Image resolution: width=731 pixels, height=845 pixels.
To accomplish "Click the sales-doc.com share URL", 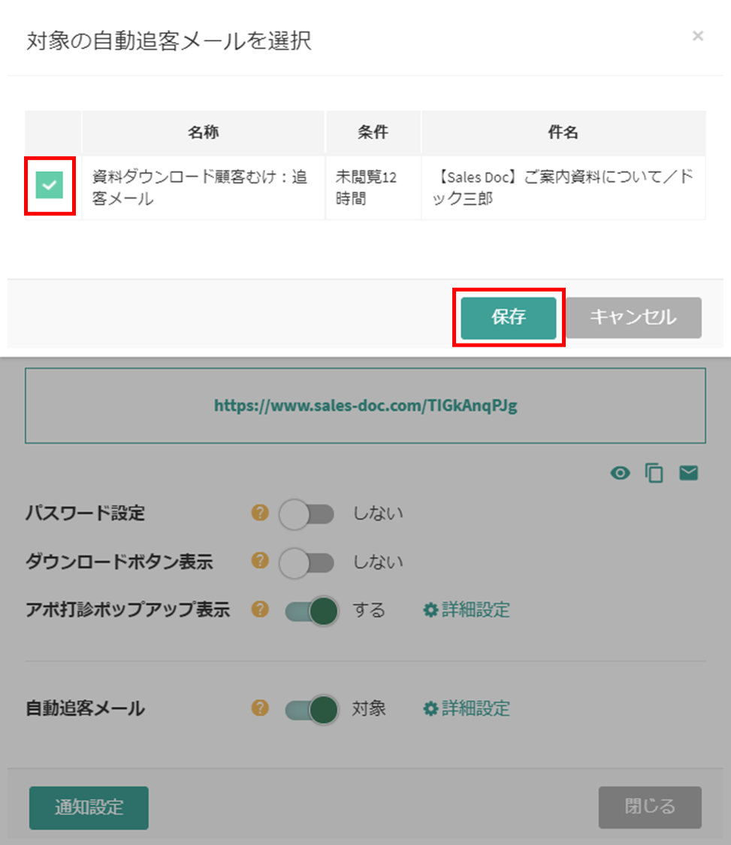I will [x=366, y=405].
